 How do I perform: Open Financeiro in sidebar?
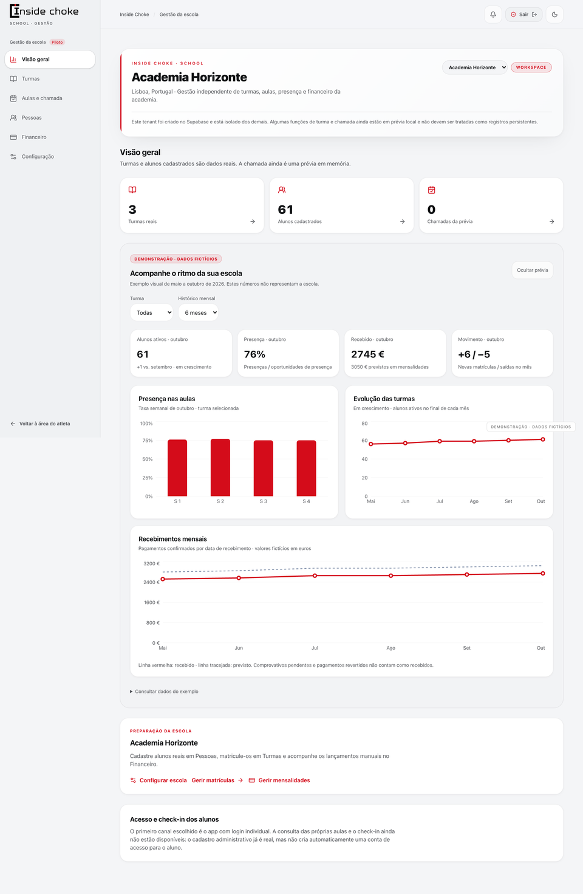tap(50, 137)
